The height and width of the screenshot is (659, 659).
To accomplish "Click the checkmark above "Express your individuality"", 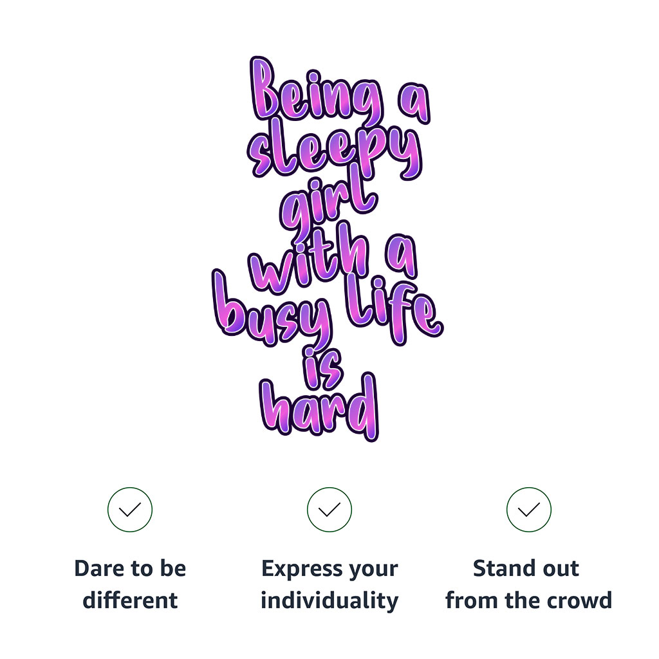I will click(x=329, y=510).
